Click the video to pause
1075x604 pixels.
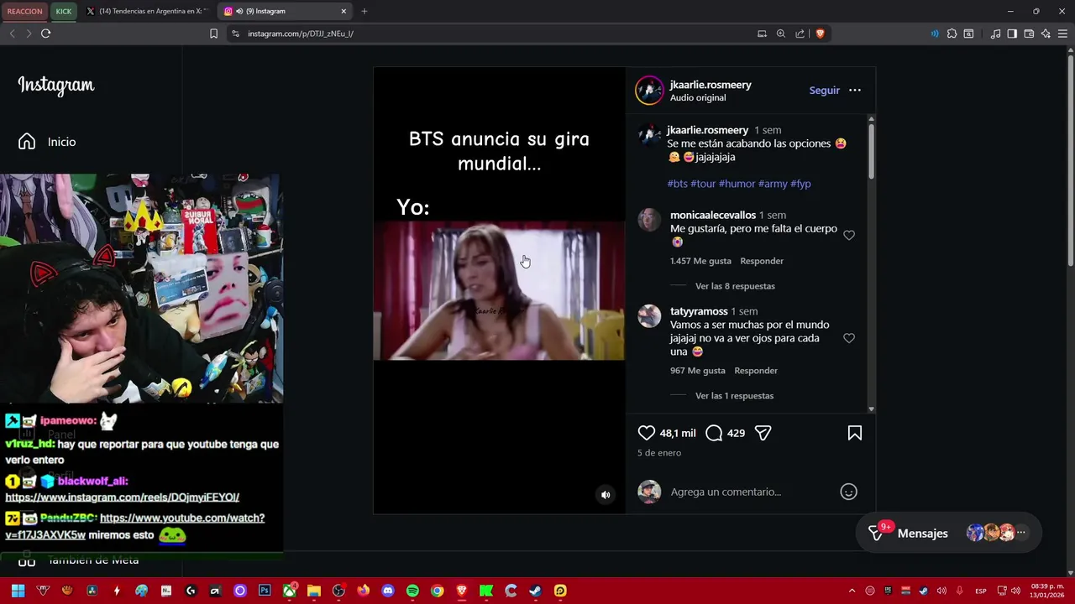click(x=499, y=290)
